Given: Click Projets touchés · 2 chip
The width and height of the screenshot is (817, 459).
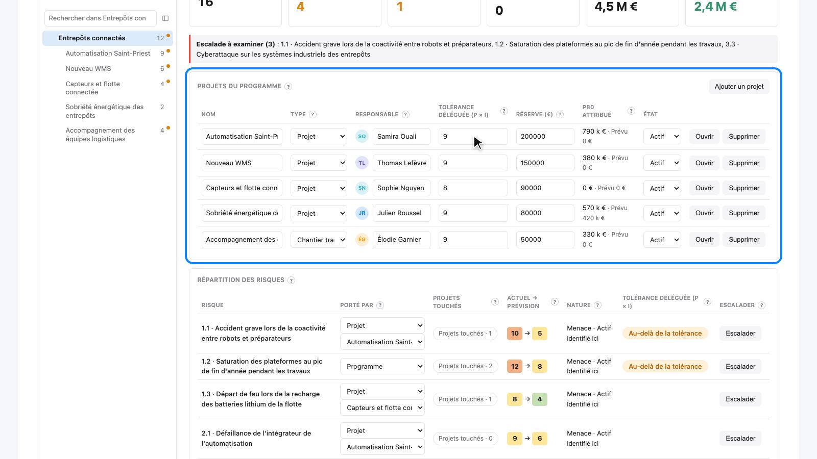Looking at the screenshot, I should (465, 366).
